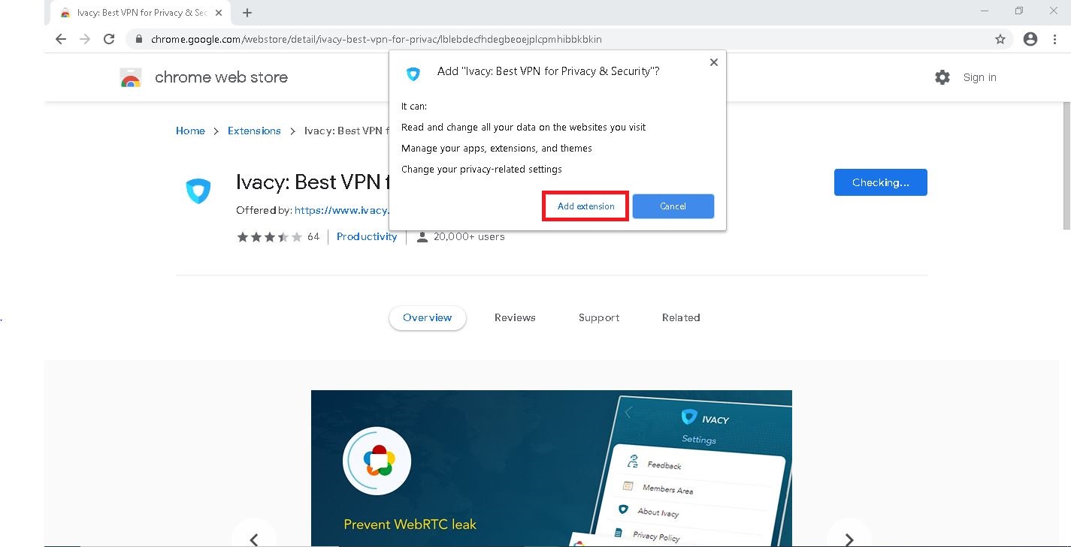Follow the offered-by ivacy website link
Screen dimensions: 1071x547
(341, 211)
